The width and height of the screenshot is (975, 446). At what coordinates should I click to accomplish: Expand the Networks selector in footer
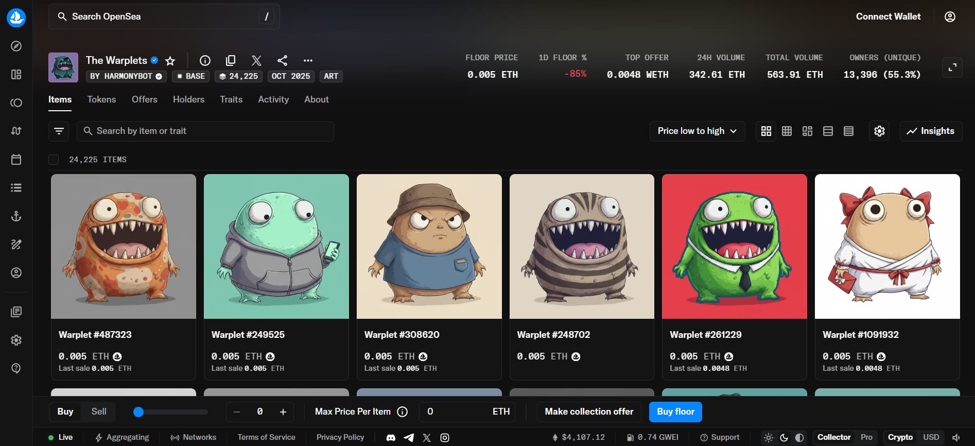[x=194, y=437]
